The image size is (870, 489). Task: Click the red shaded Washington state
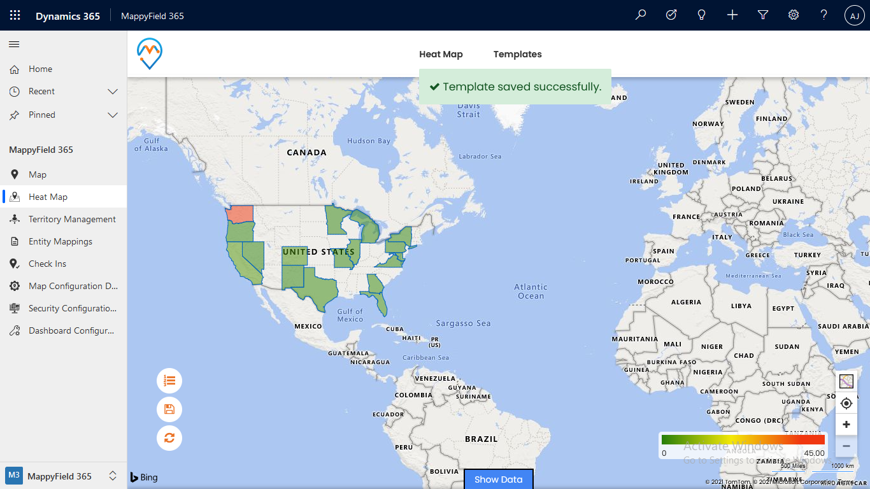(x=240, y=214)
